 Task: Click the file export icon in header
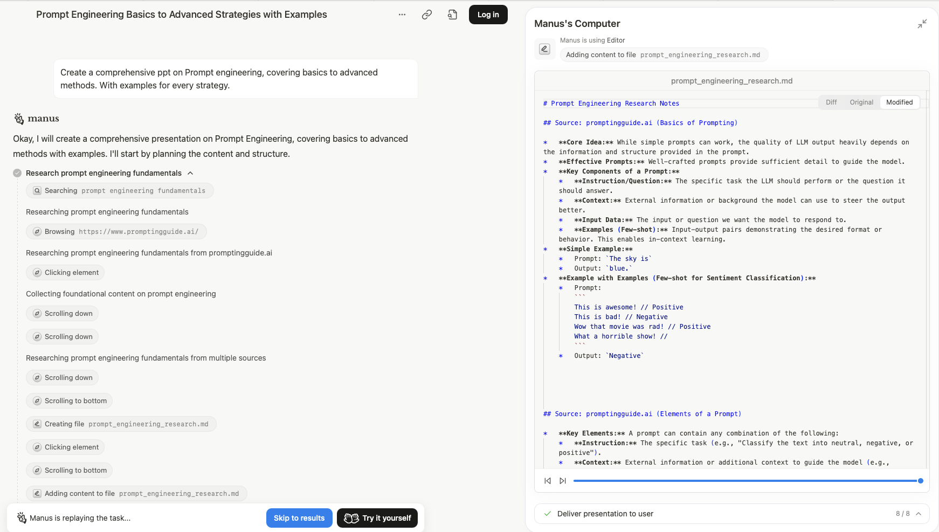tap(452, 15)
